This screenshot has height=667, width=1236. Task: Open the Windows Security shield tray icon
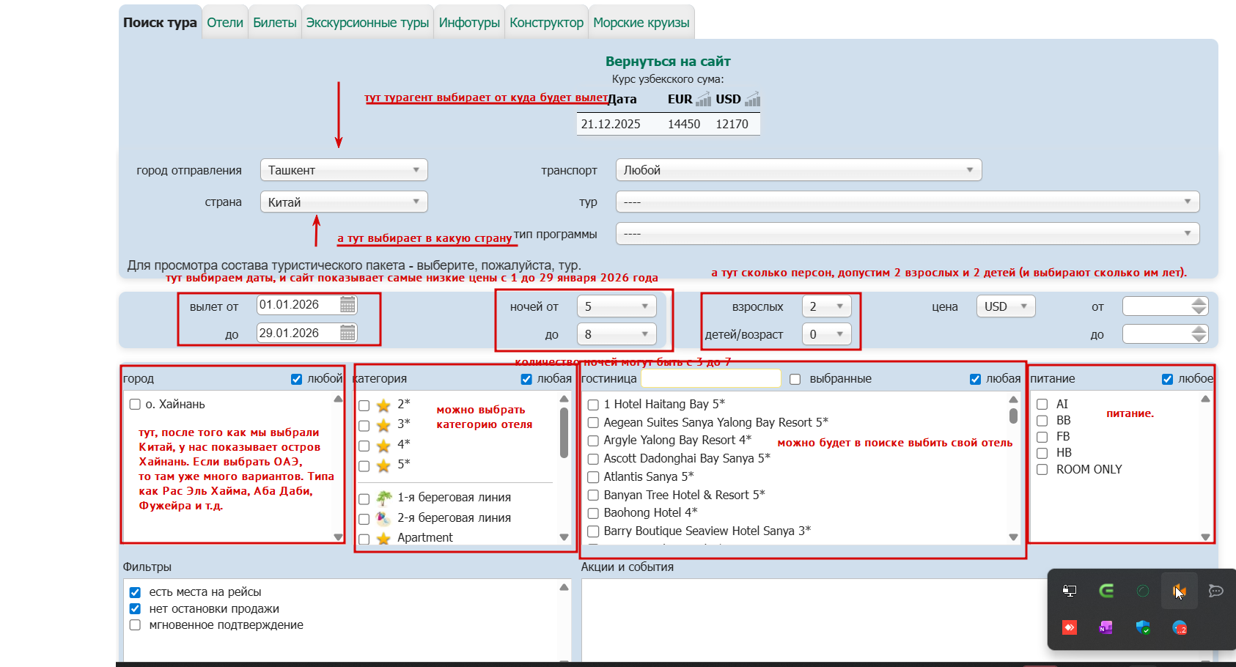click(x=1143, y=627)
